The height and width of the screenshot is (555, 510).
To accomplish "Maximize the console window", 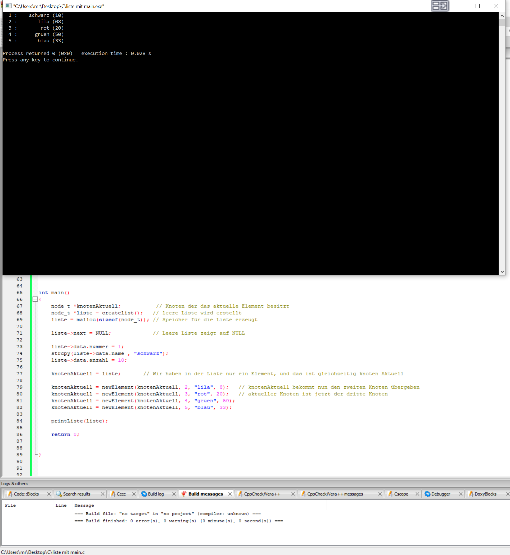I will click(x=477, y=6).
